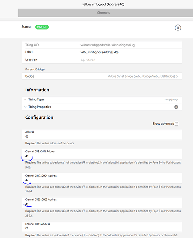Screen dimensions: 193x238
Task: Copy Thing UID using the clipboard icon
Action: click(133, 45)
